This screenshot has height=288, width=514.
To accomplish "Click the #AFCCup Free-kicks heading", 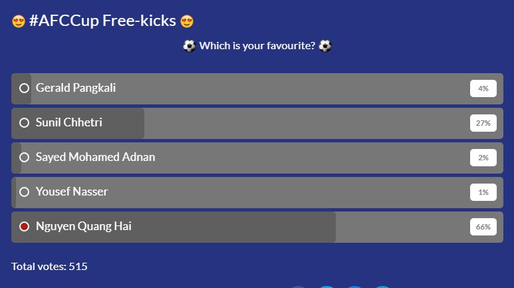I will click(102, 21).
